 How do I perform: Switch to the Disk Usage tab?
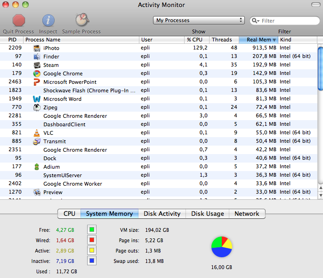(x=208, y=213)
